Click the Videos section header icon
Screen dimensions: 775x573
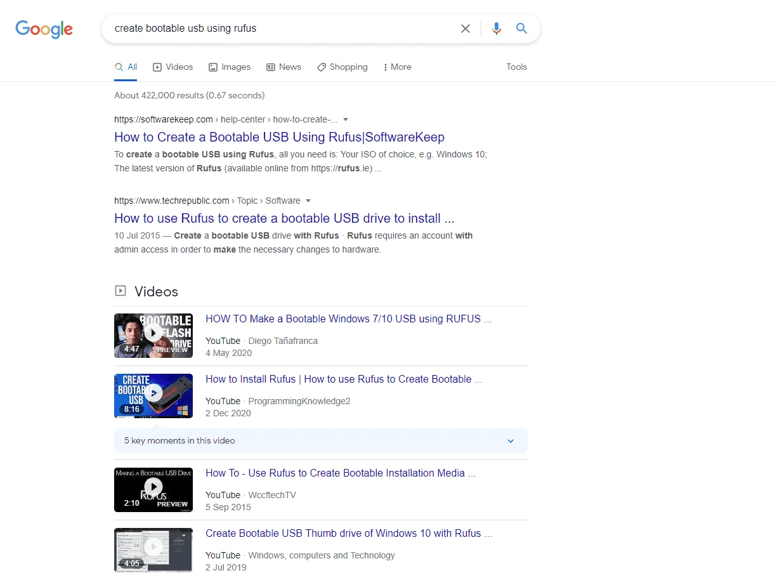[120, 291]
